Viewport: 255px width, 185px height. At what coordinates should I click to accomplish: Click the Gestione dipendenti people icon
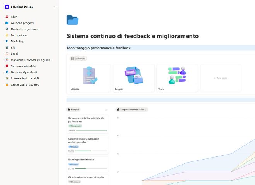pos(7,72)
